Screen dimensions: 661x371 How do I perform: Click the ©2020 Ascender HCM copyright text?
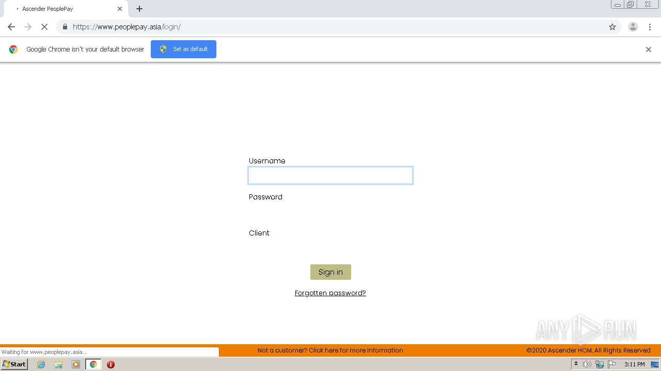(x=588, y=350)
